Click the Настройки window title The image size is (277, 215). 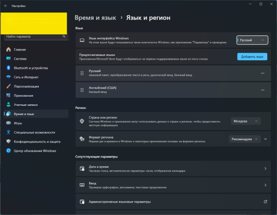click(18, 6)
